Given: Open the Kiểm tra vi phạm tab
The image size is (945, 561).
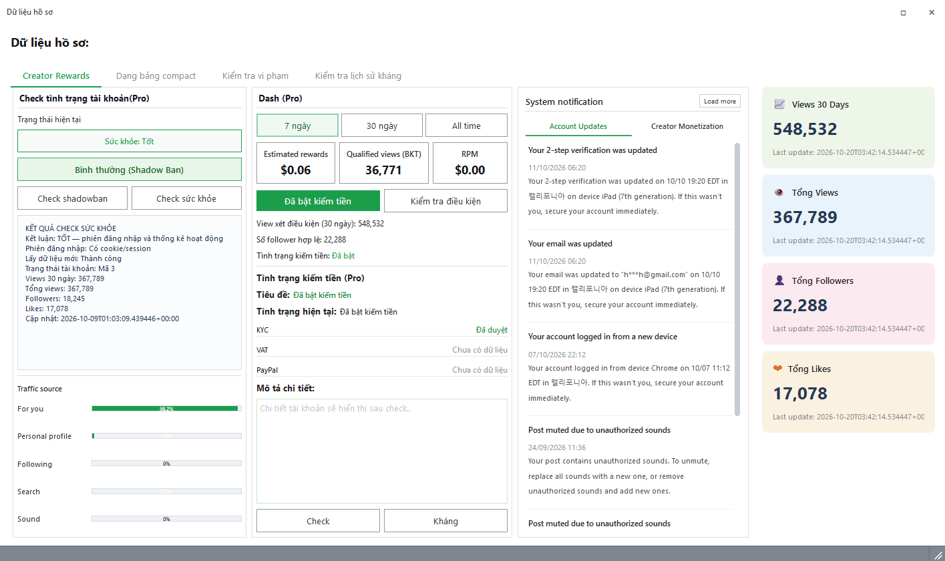Looking at the screenshot, I should (x=255, y=75).
